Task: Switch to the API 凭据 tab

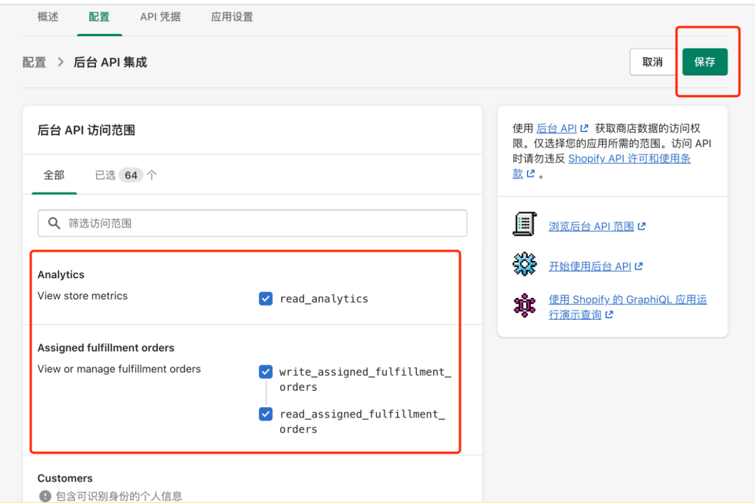Action: click(160, 17)
